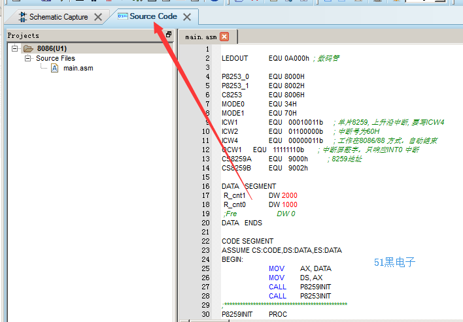Click line number 15 in the gutter
463x322 pixels.
pyautogui.click(x=205, y=177)
